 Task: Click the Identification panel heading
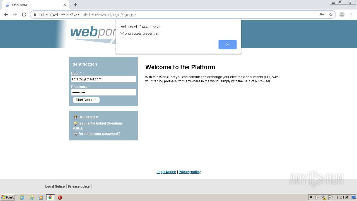(x=84, y=64)
